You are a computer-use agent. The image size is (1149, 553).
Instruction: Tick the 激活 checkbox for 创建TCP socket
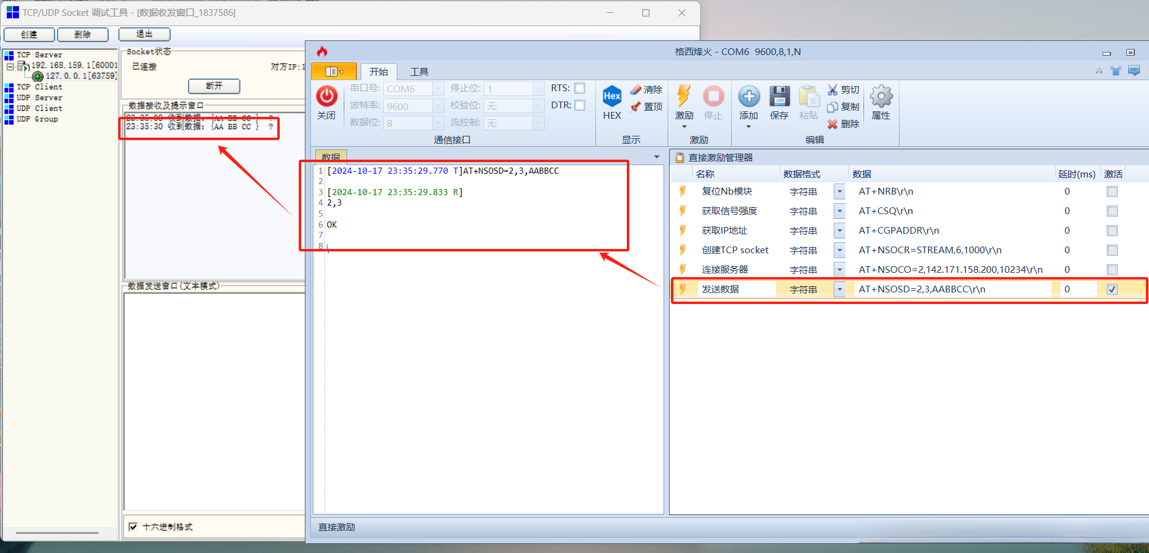pyautogui.click(x=1112, y=250)
